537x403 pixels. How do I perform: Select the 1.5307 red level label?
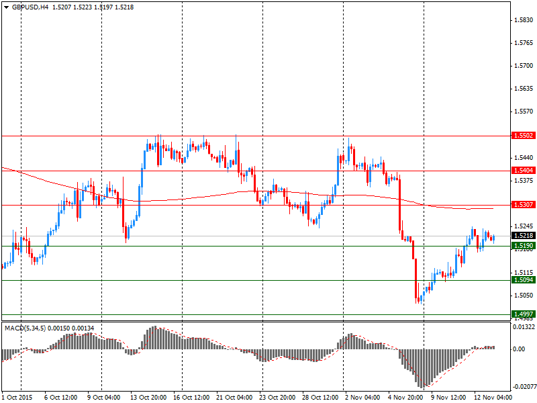click(x=523, y=205)
